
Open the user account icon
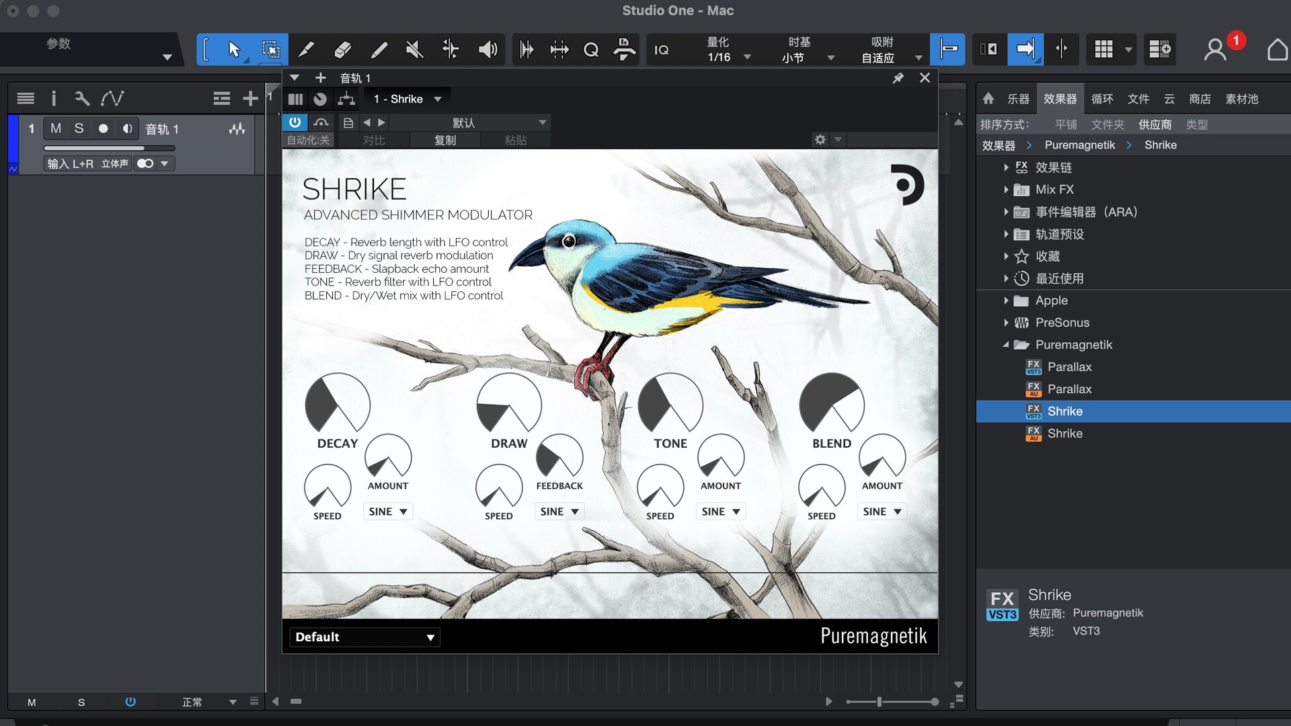click(x=1215, y=50)
